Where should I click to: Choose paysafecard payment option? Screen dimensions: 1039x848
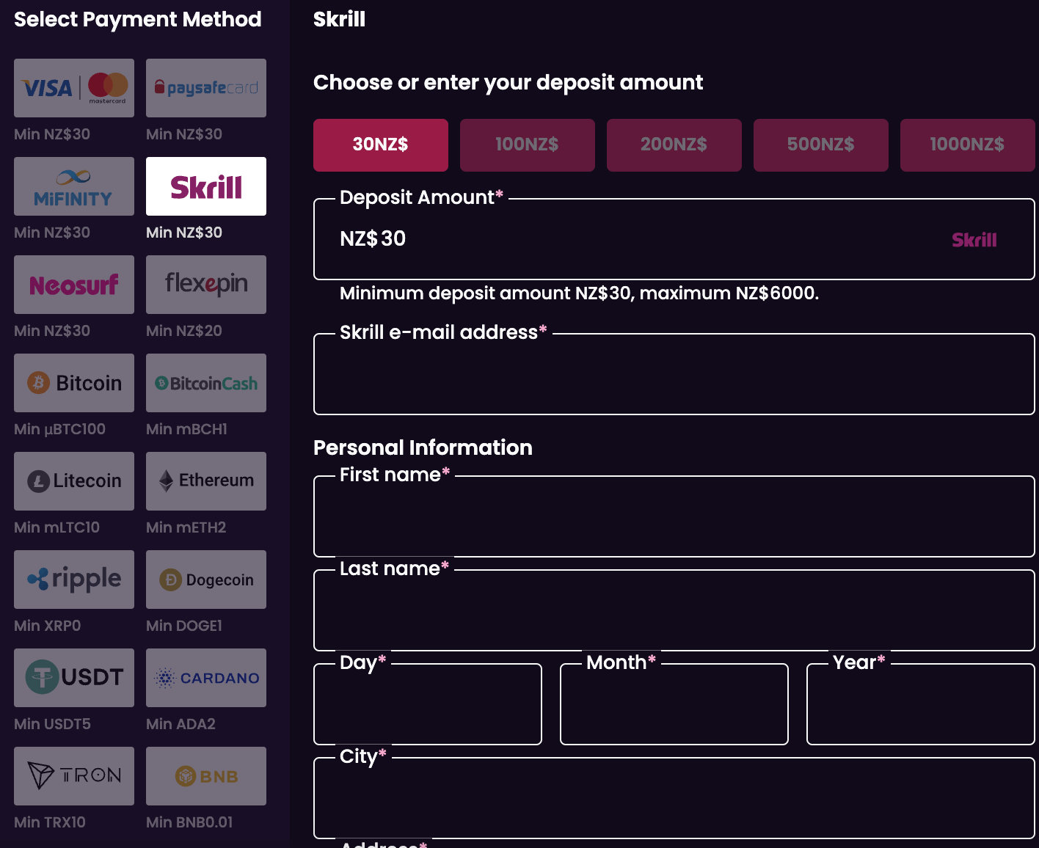[x=206, y=88]
